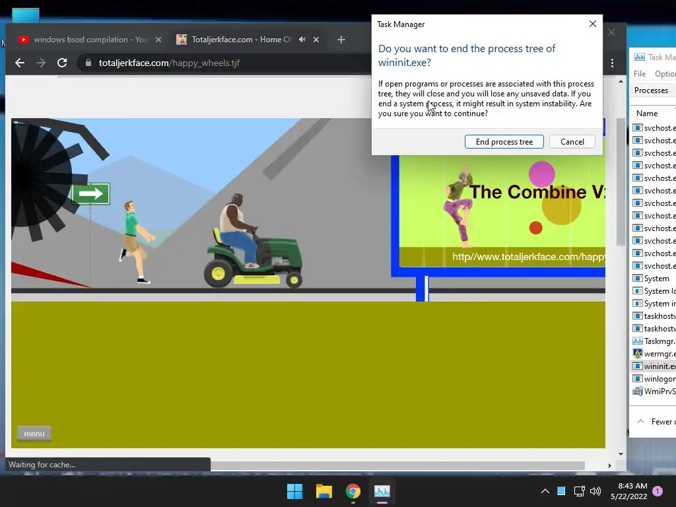Screen dimensions: 676x507
Task: Click Task Manager title bar icon
Action: 640,57
